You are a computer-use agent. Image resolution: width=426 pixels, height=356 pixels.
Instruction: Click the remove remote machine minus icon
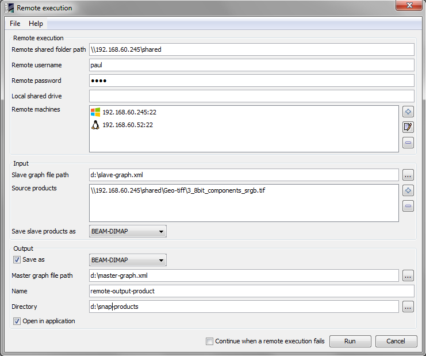408,143
